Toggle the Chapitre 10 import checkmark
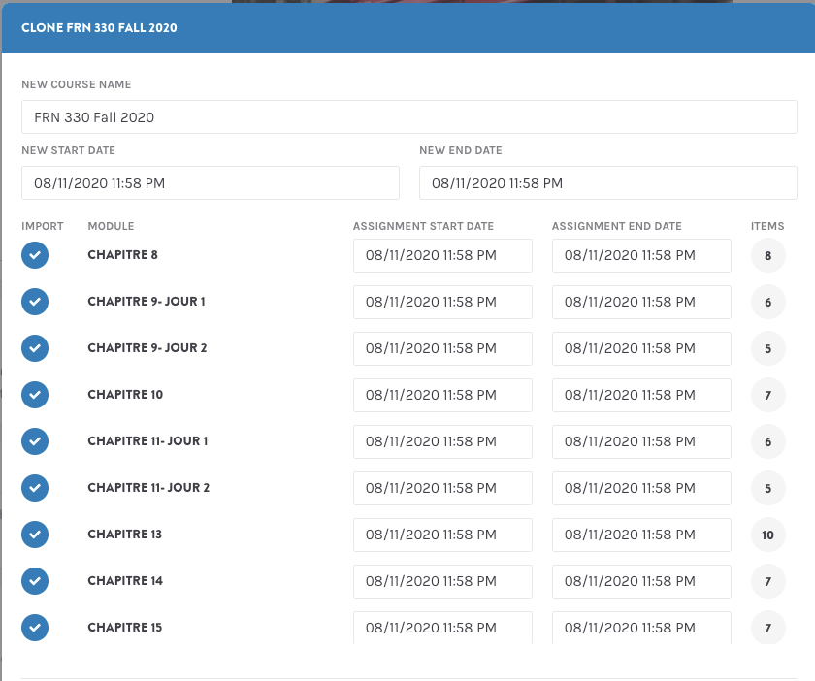The width and height of the screenshot is (815, 681). click(35, 395)
